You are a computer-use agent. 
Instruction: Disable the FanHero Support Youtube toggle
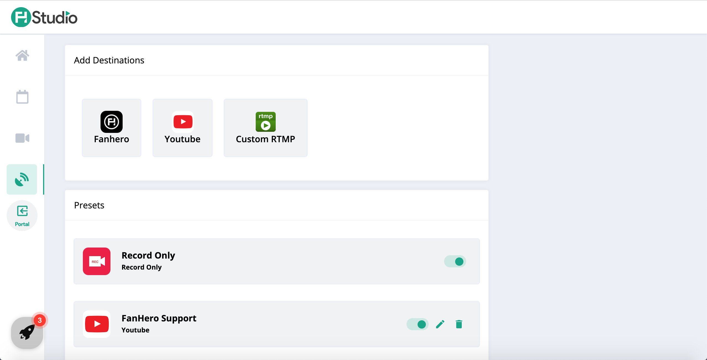(417, 324)
